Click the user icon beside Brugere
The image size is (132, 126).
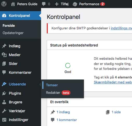coord(4,102)
